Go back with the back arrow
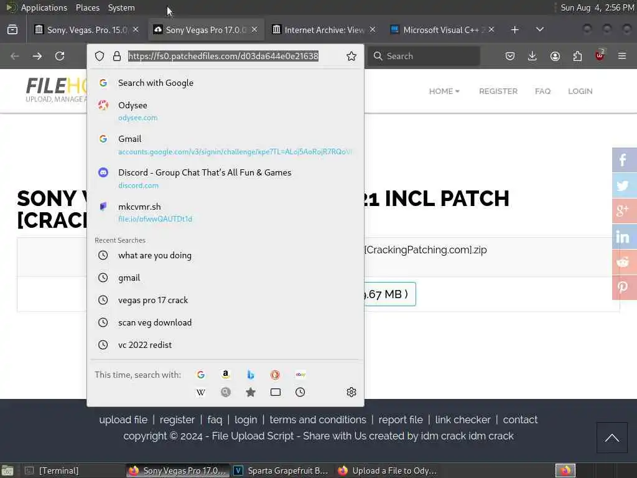637x478 pixels. click(15, 56)
